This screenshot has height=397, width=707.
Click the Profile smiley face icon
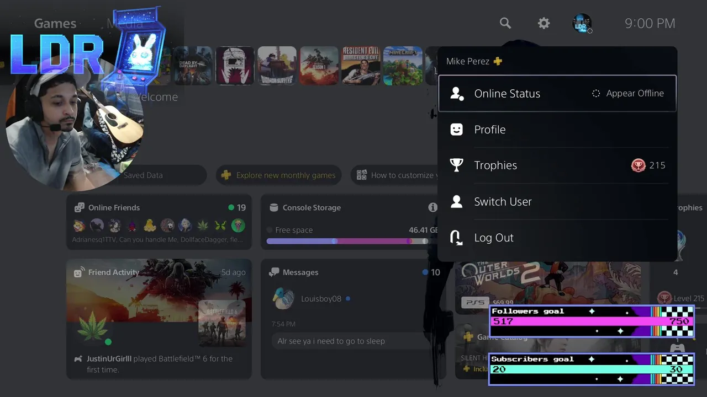click(x=456, y=130)
